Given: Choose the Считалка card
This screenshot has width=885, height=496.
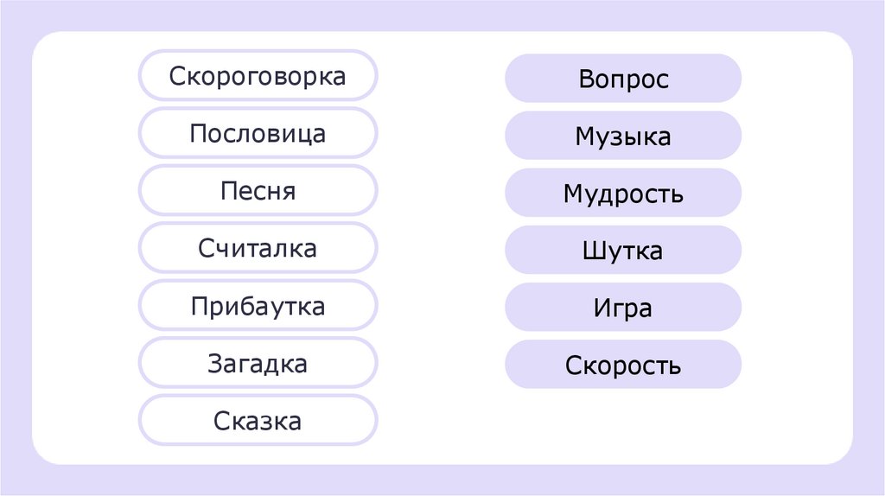Looking at the screenshot, I should pos(258,249).
